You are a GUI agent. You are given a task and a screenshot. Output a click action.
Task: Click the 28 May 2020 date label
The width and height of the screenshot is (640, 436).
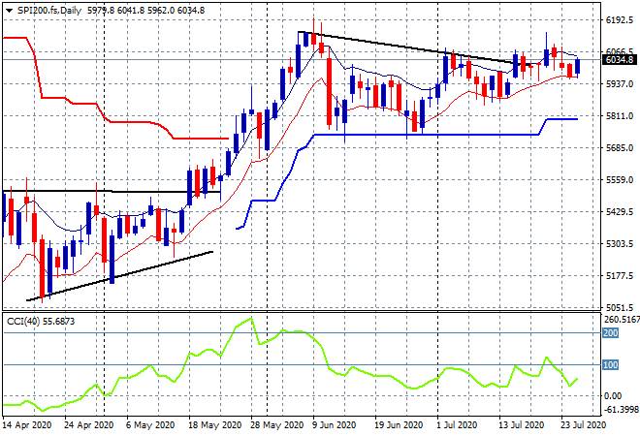(x=276, y=425)
